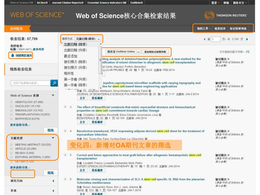Click 精炼 button under document types
260x195 pixels.
[x=51, y=173]
